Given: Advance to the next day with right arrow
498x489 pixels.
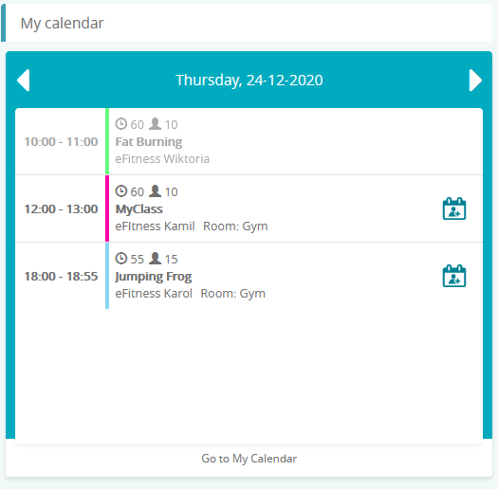Looking at the screenshot, I should click(x=475, y=81).
